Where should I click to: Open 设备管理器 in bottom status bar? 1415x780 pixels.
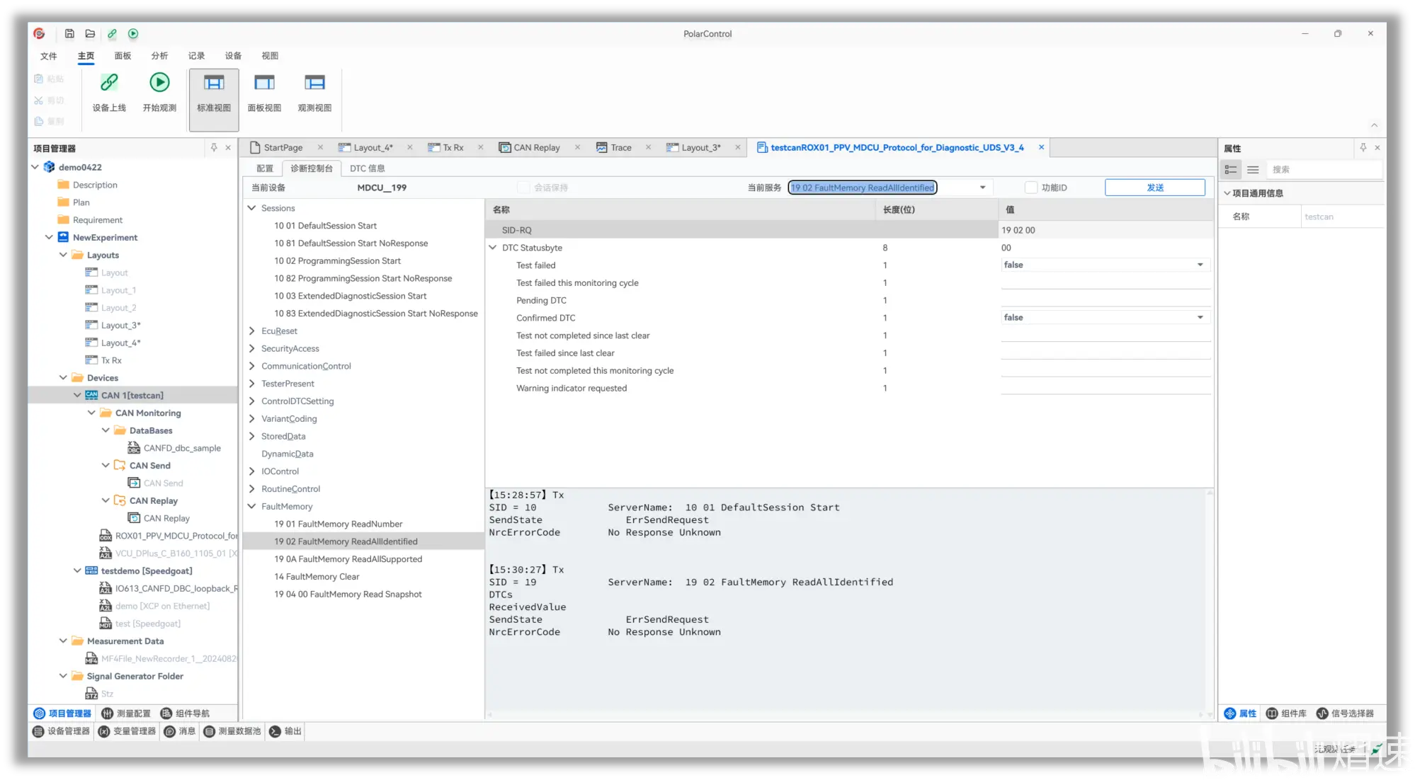click(62, 731)
